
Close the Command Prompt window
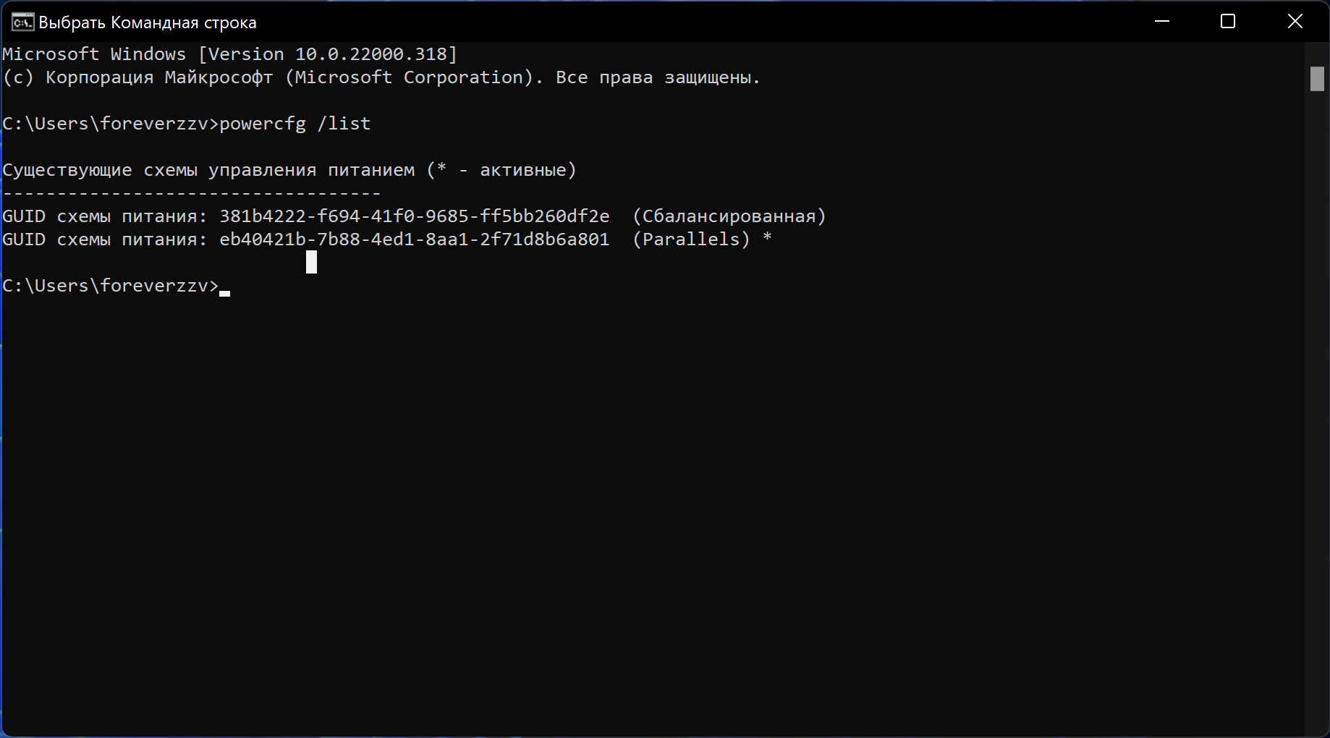pos(1295,22)
